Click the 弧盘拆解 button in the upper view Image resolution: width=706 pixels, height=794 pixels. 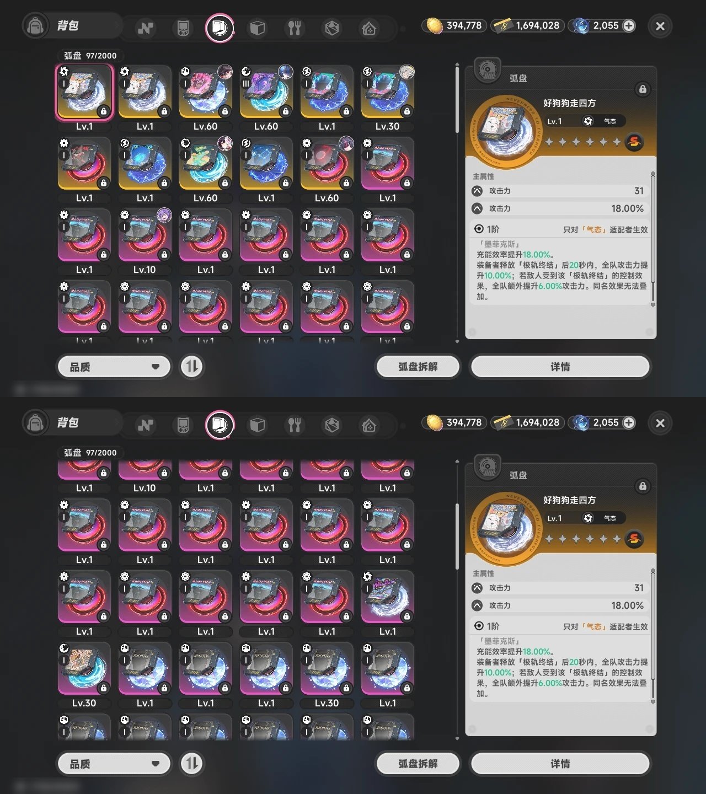(x=418, y=367)
